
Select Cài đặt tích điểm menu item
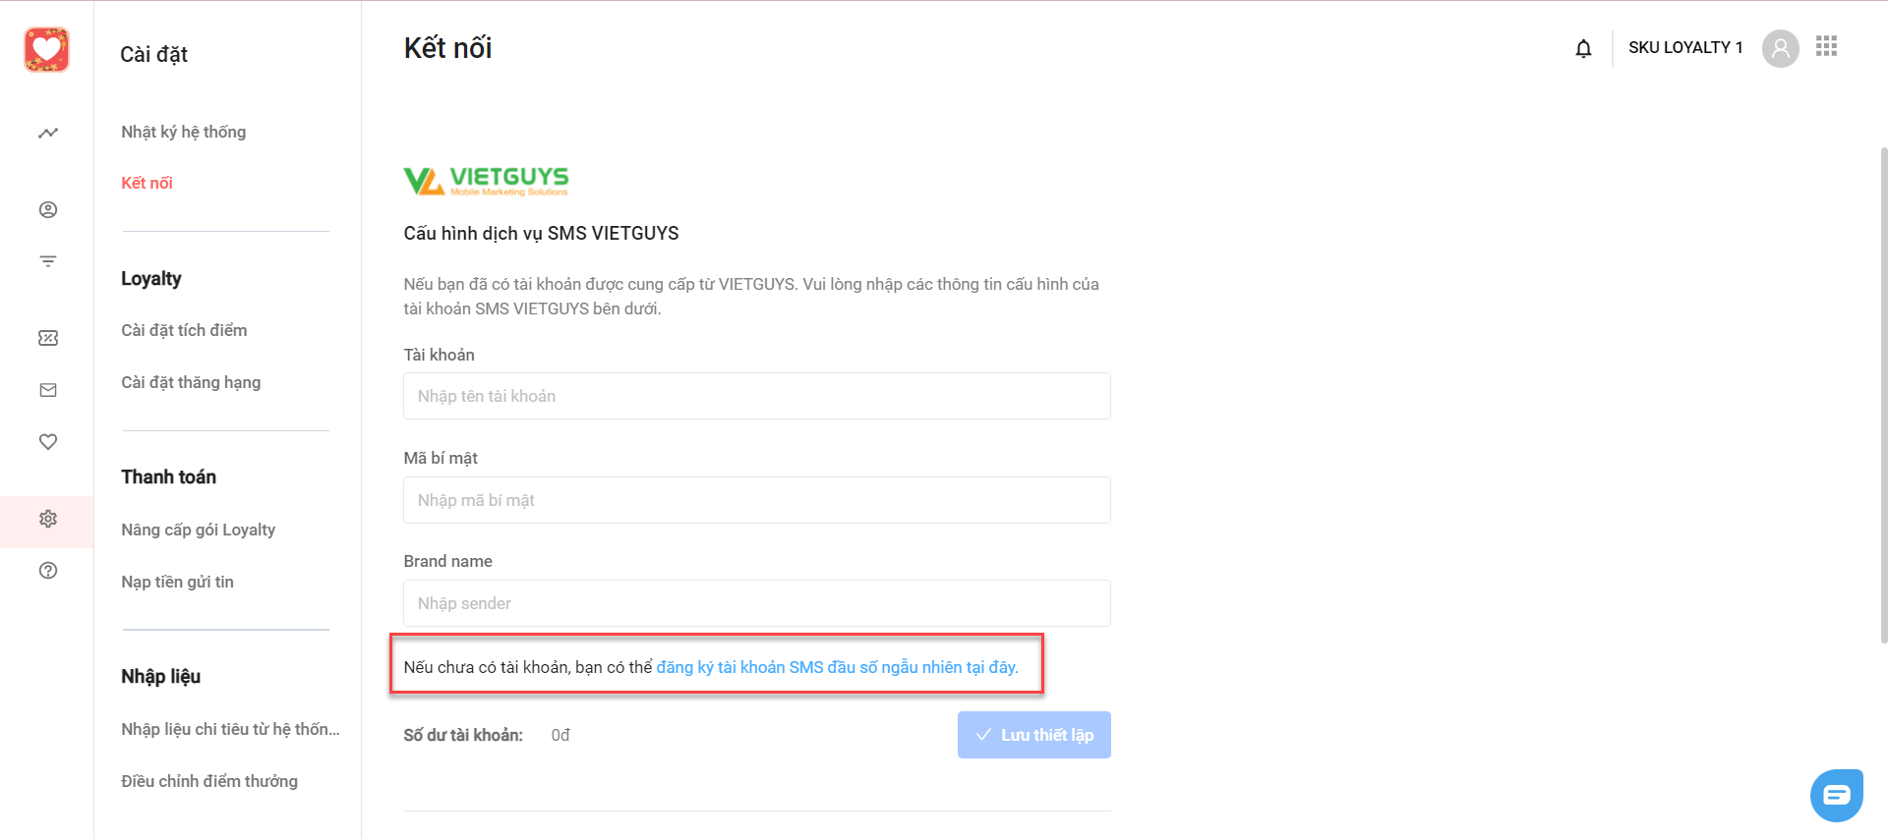[x=184, y=330]
